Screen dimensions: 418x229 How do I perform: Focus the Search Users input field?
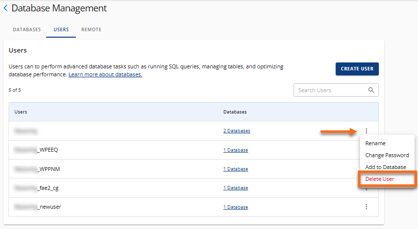click(x=330, y=90)
